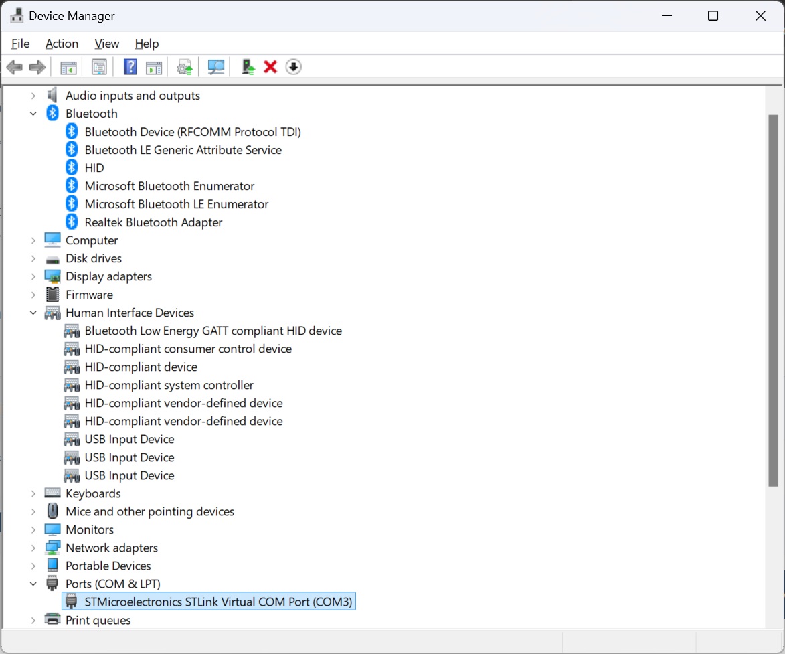
Task: Click the Back navigation arrow icon
Action: coord(14,66)
